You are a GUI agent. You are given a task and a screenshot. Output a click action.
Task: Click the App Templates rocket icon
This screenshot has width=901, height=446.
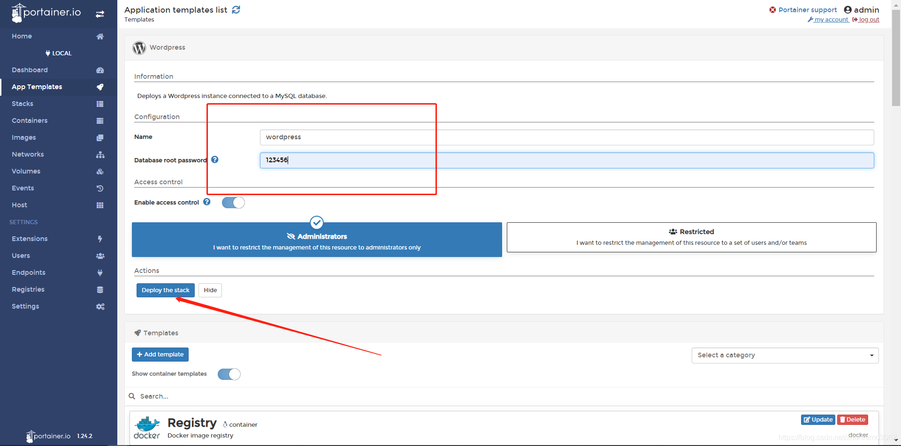(x=100, y=87)
